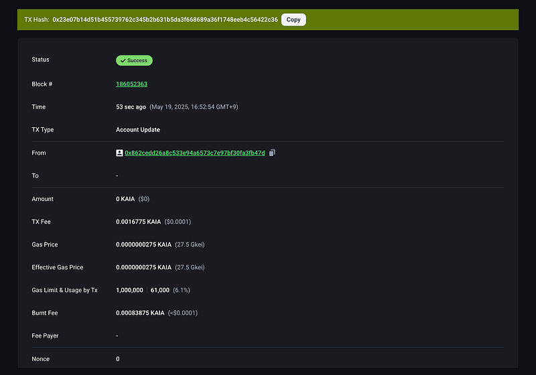Viewport: 536px width, 375px height.
Task: Click the 'Gas Limit & Usage by Tx' label
Action: click(64, 291)
